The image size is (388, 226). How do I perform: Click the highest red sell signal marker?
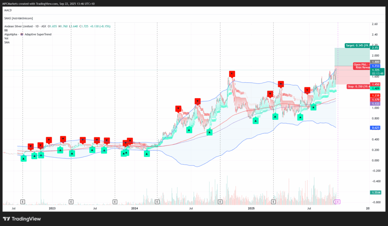click(232, 74)
